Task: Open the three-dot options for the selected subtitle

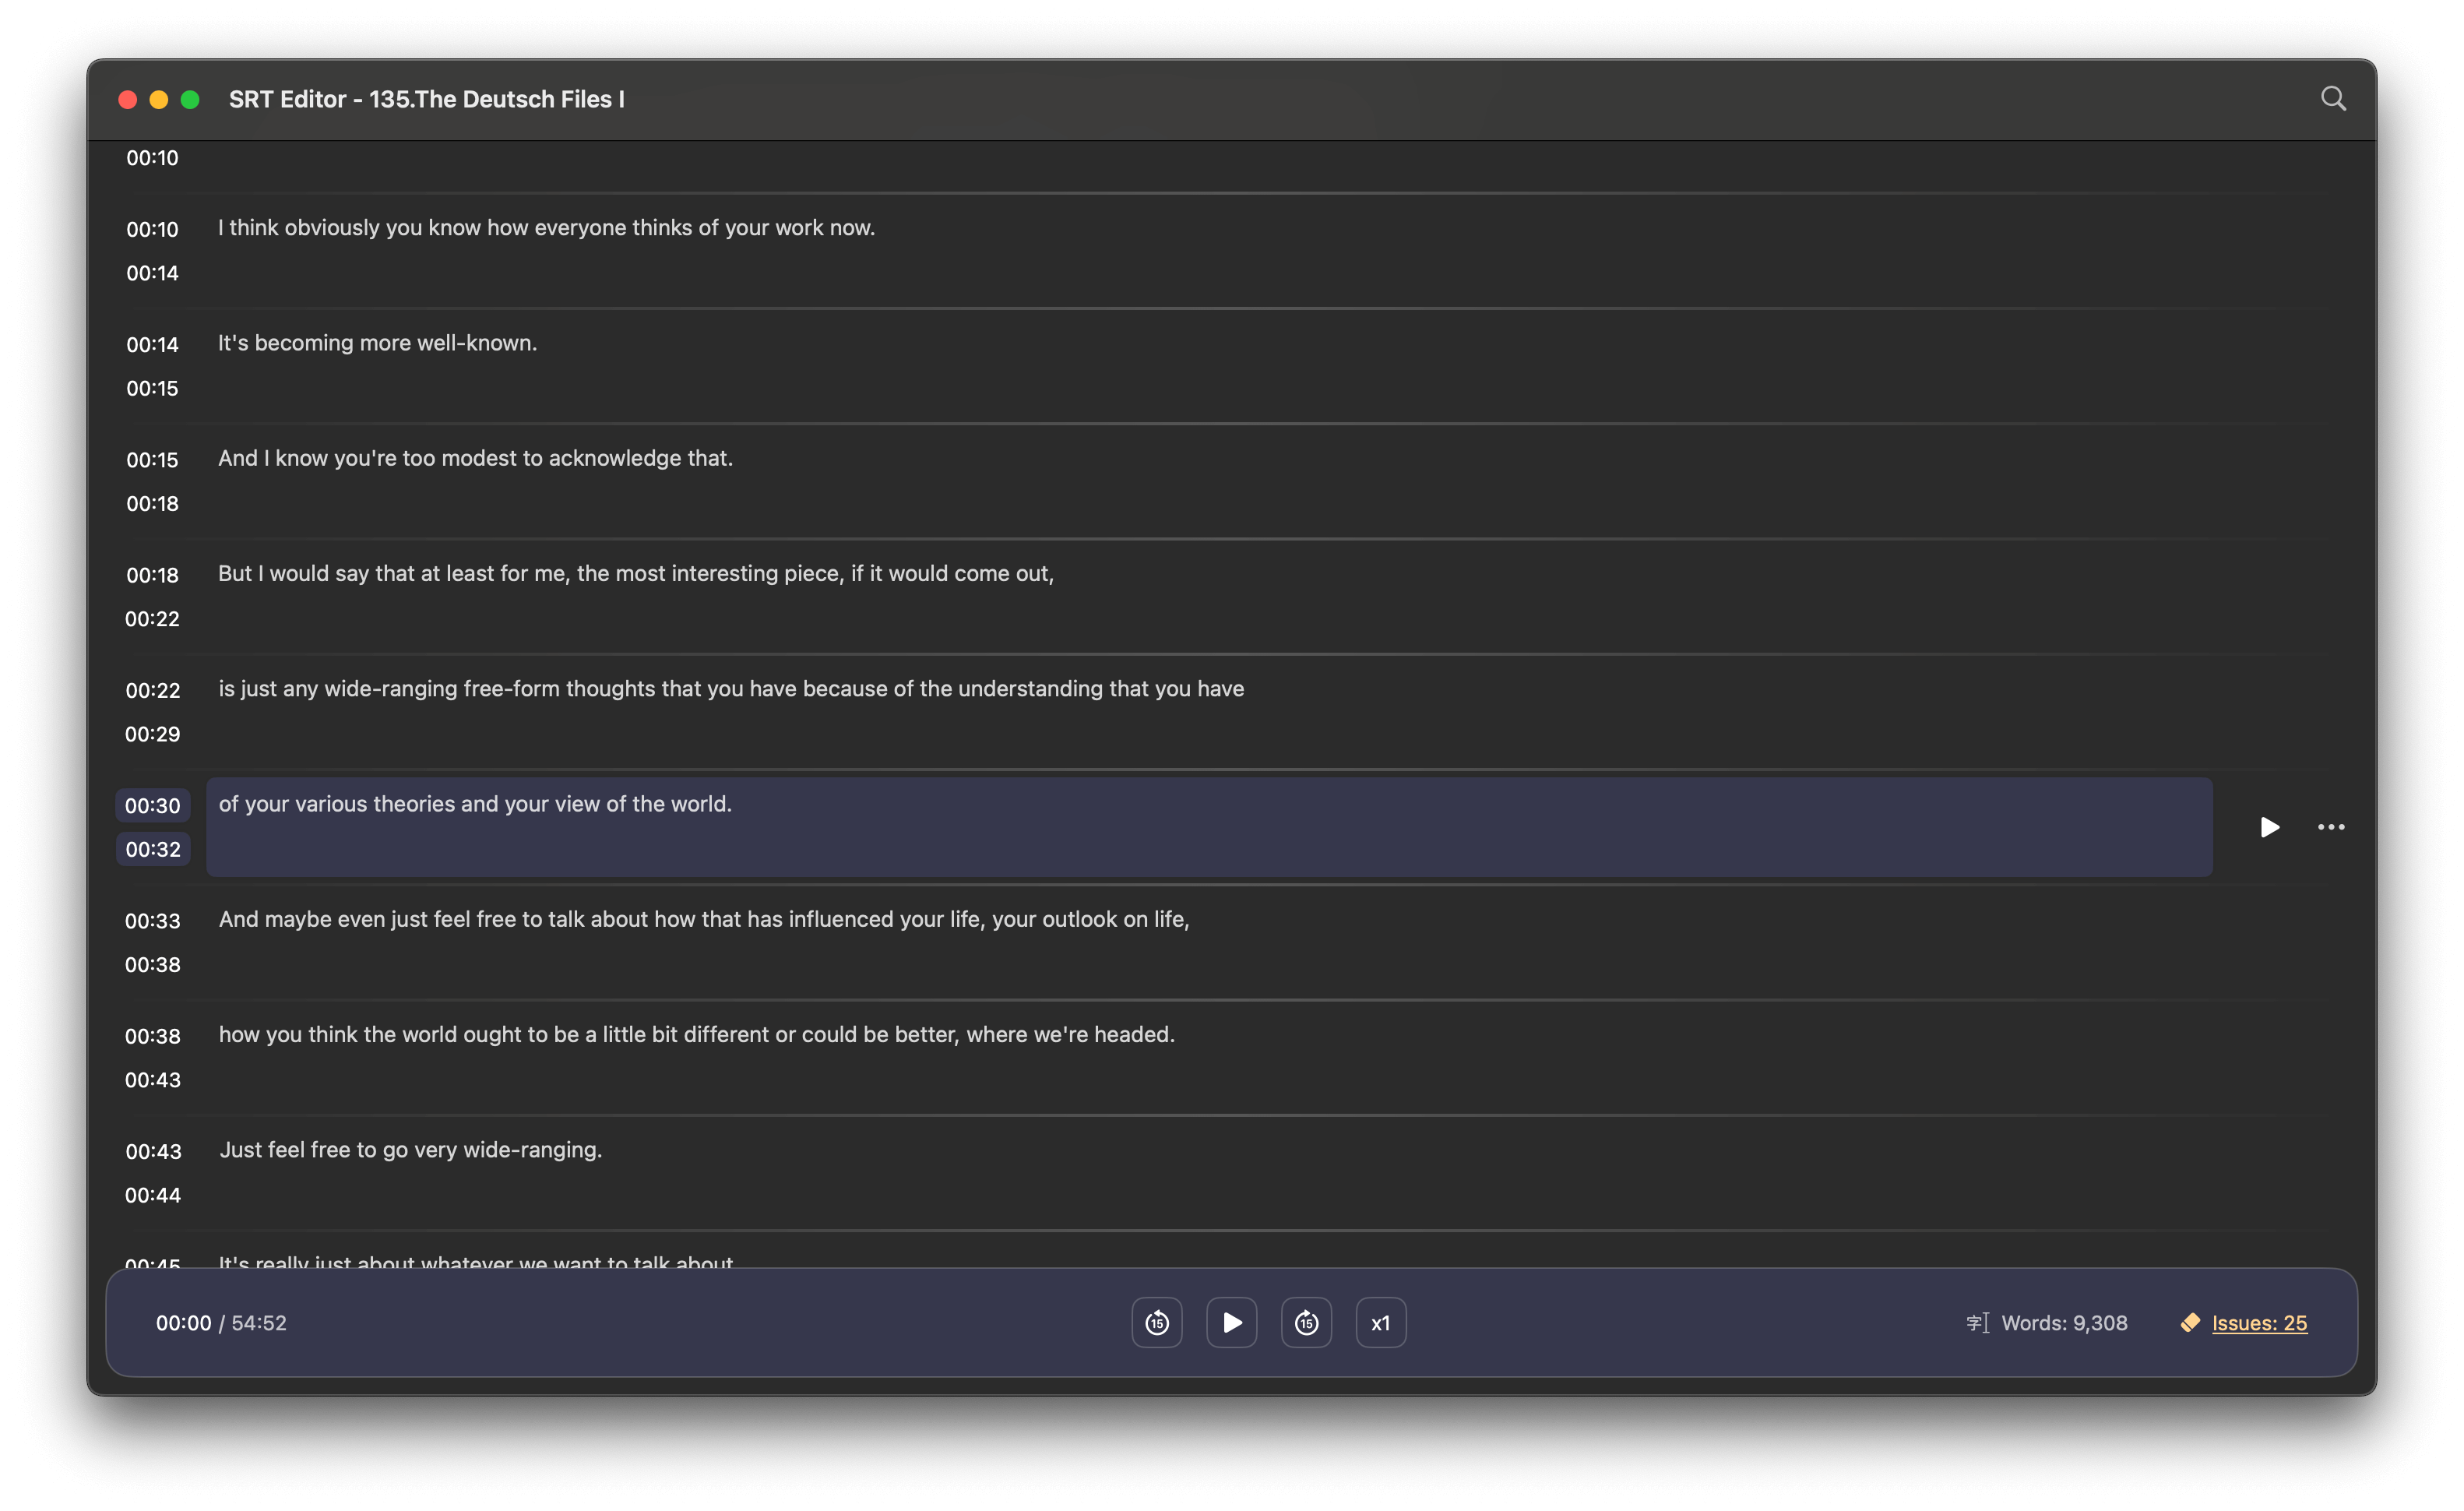Action: [2331, 827]
